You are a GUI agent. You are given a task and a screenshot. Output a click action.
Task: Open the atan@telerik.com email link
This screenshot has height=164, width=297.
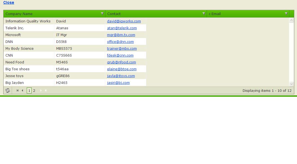pyautogui.click(x=122, y=28)
